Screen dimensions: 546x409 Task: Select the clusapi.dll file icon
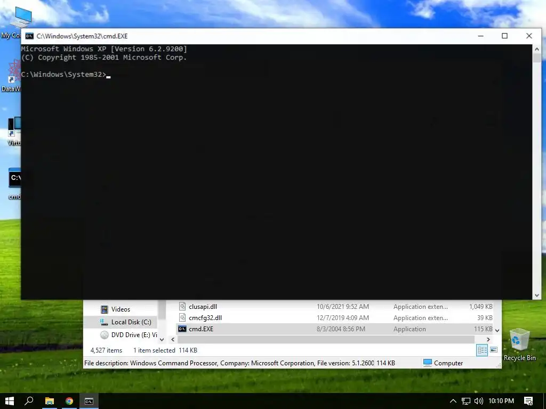tap(182, 306)
